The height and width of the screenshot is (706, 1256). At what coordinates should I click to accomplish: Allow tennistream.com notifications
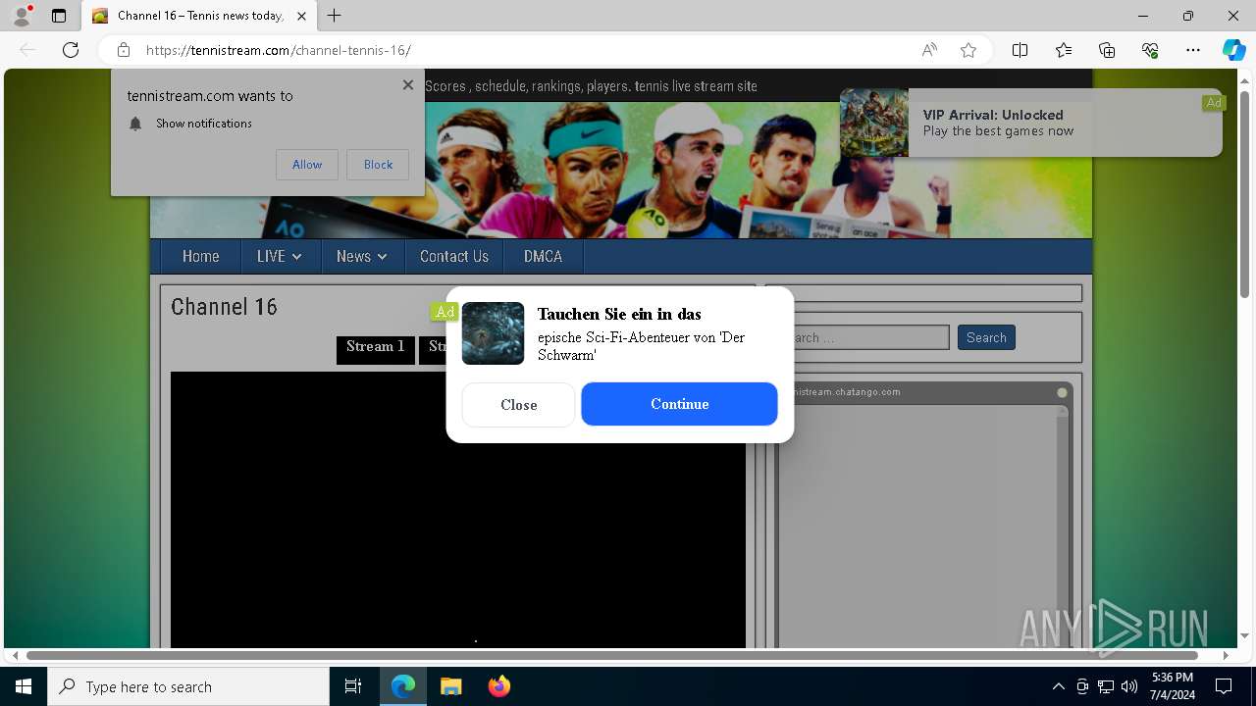307,165
